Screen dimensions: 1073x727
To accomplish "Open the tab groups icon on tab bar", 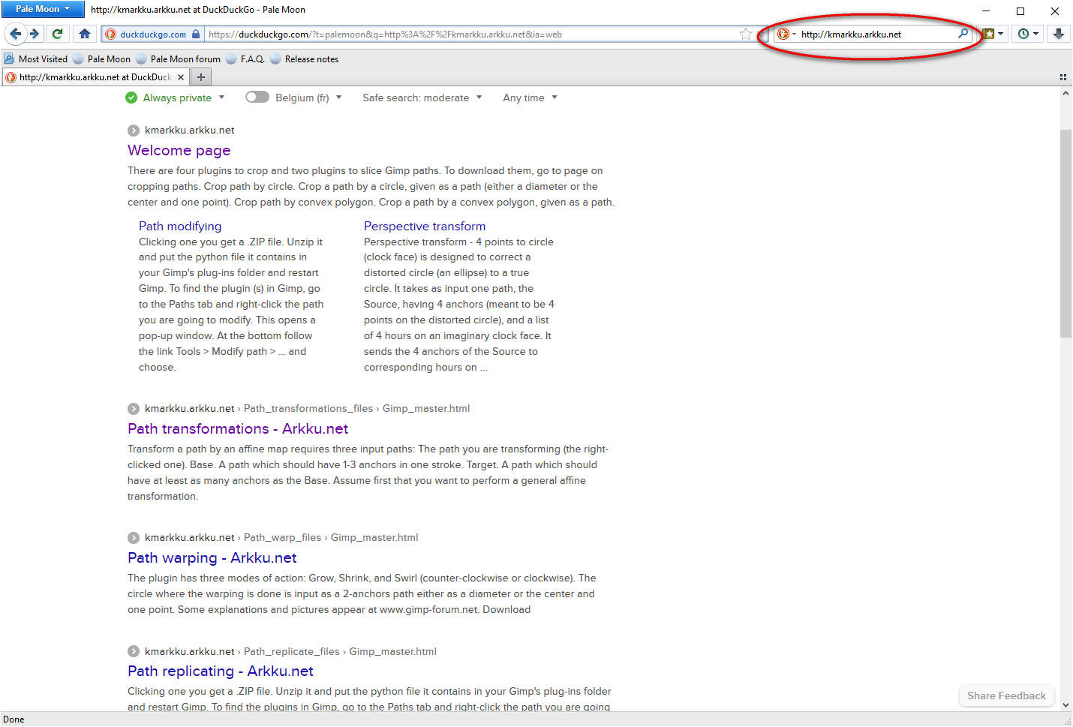I will [x=1062, y=77].
